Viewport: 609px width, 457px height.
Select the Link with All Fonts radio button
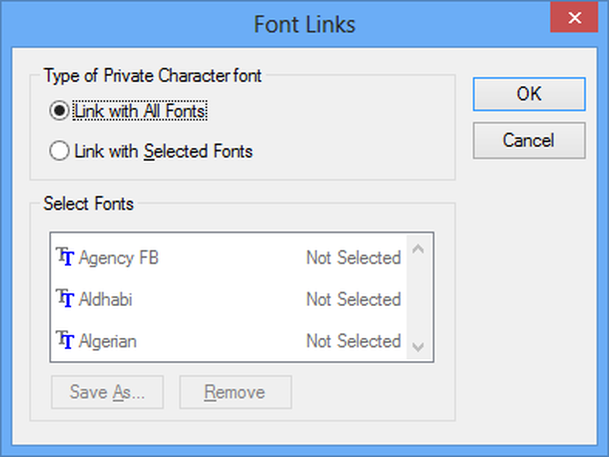(x=60, y=111)
